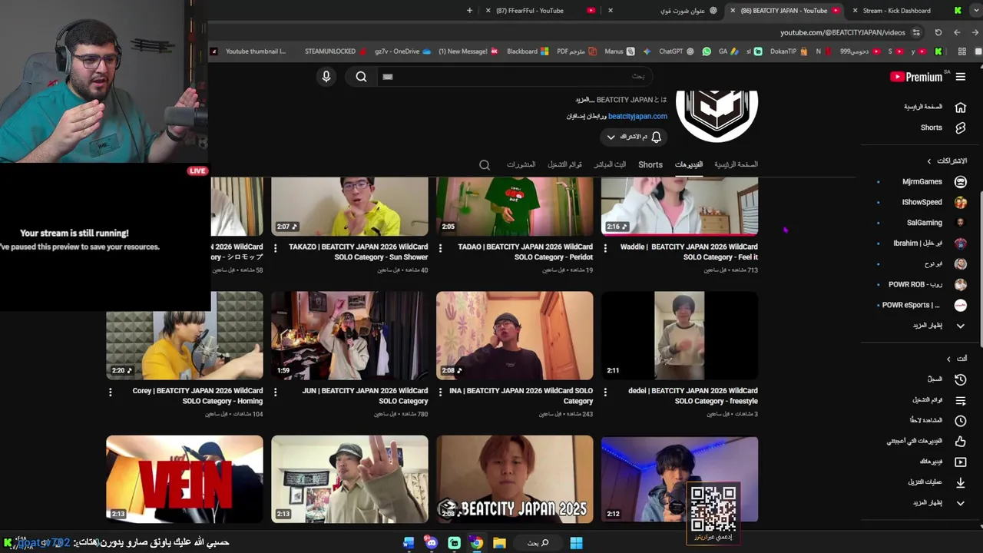Open the STEAMUNLOCKED bookmark
Image resolution: width=983 pixels, height=553 pixels.
click(x=335, y=51)
